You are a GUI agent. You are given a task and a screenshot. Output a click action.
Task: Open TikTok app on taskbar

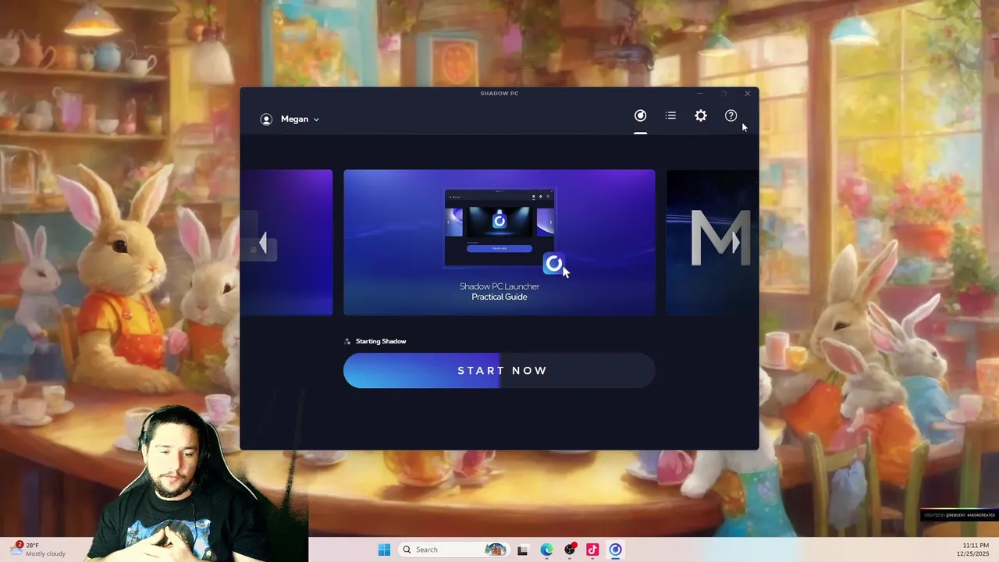point(592,550)
